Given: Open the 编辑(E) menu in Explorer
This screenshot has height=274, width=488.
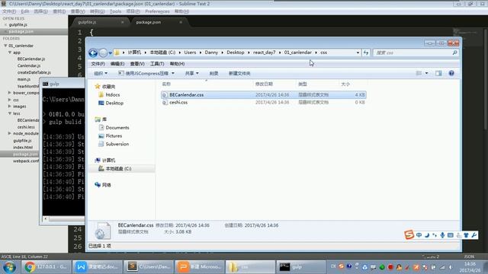Looking at the screenshot, I should (117, 64).
